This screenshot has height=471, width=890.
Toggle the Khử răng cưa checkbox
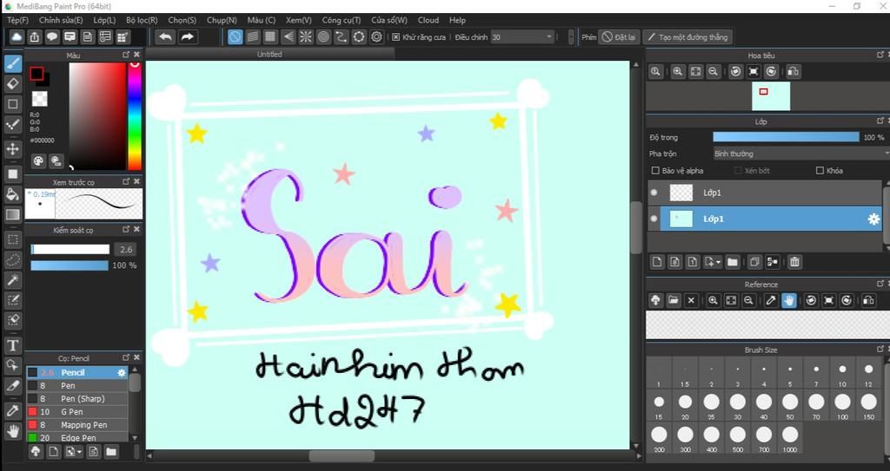(x=396, y=37)
